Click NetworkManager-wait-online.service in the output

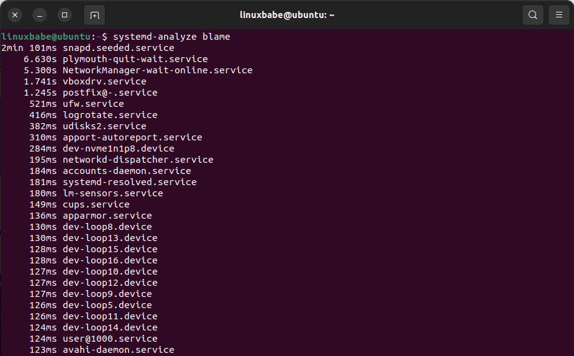point(157,70)
